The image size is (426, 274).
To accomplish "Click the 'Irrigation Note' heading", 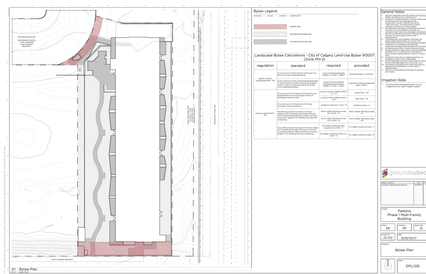I will (x=393, y=80).
